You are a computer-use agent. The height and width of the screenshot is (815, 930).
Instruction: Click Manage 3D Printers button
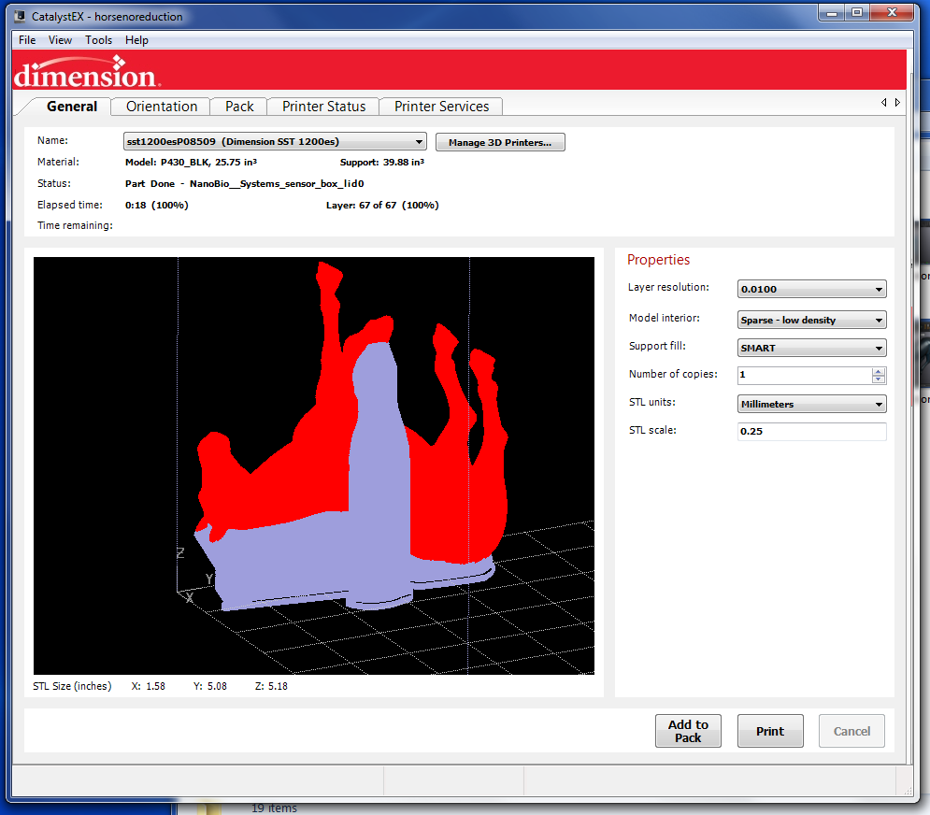(500, 142)
